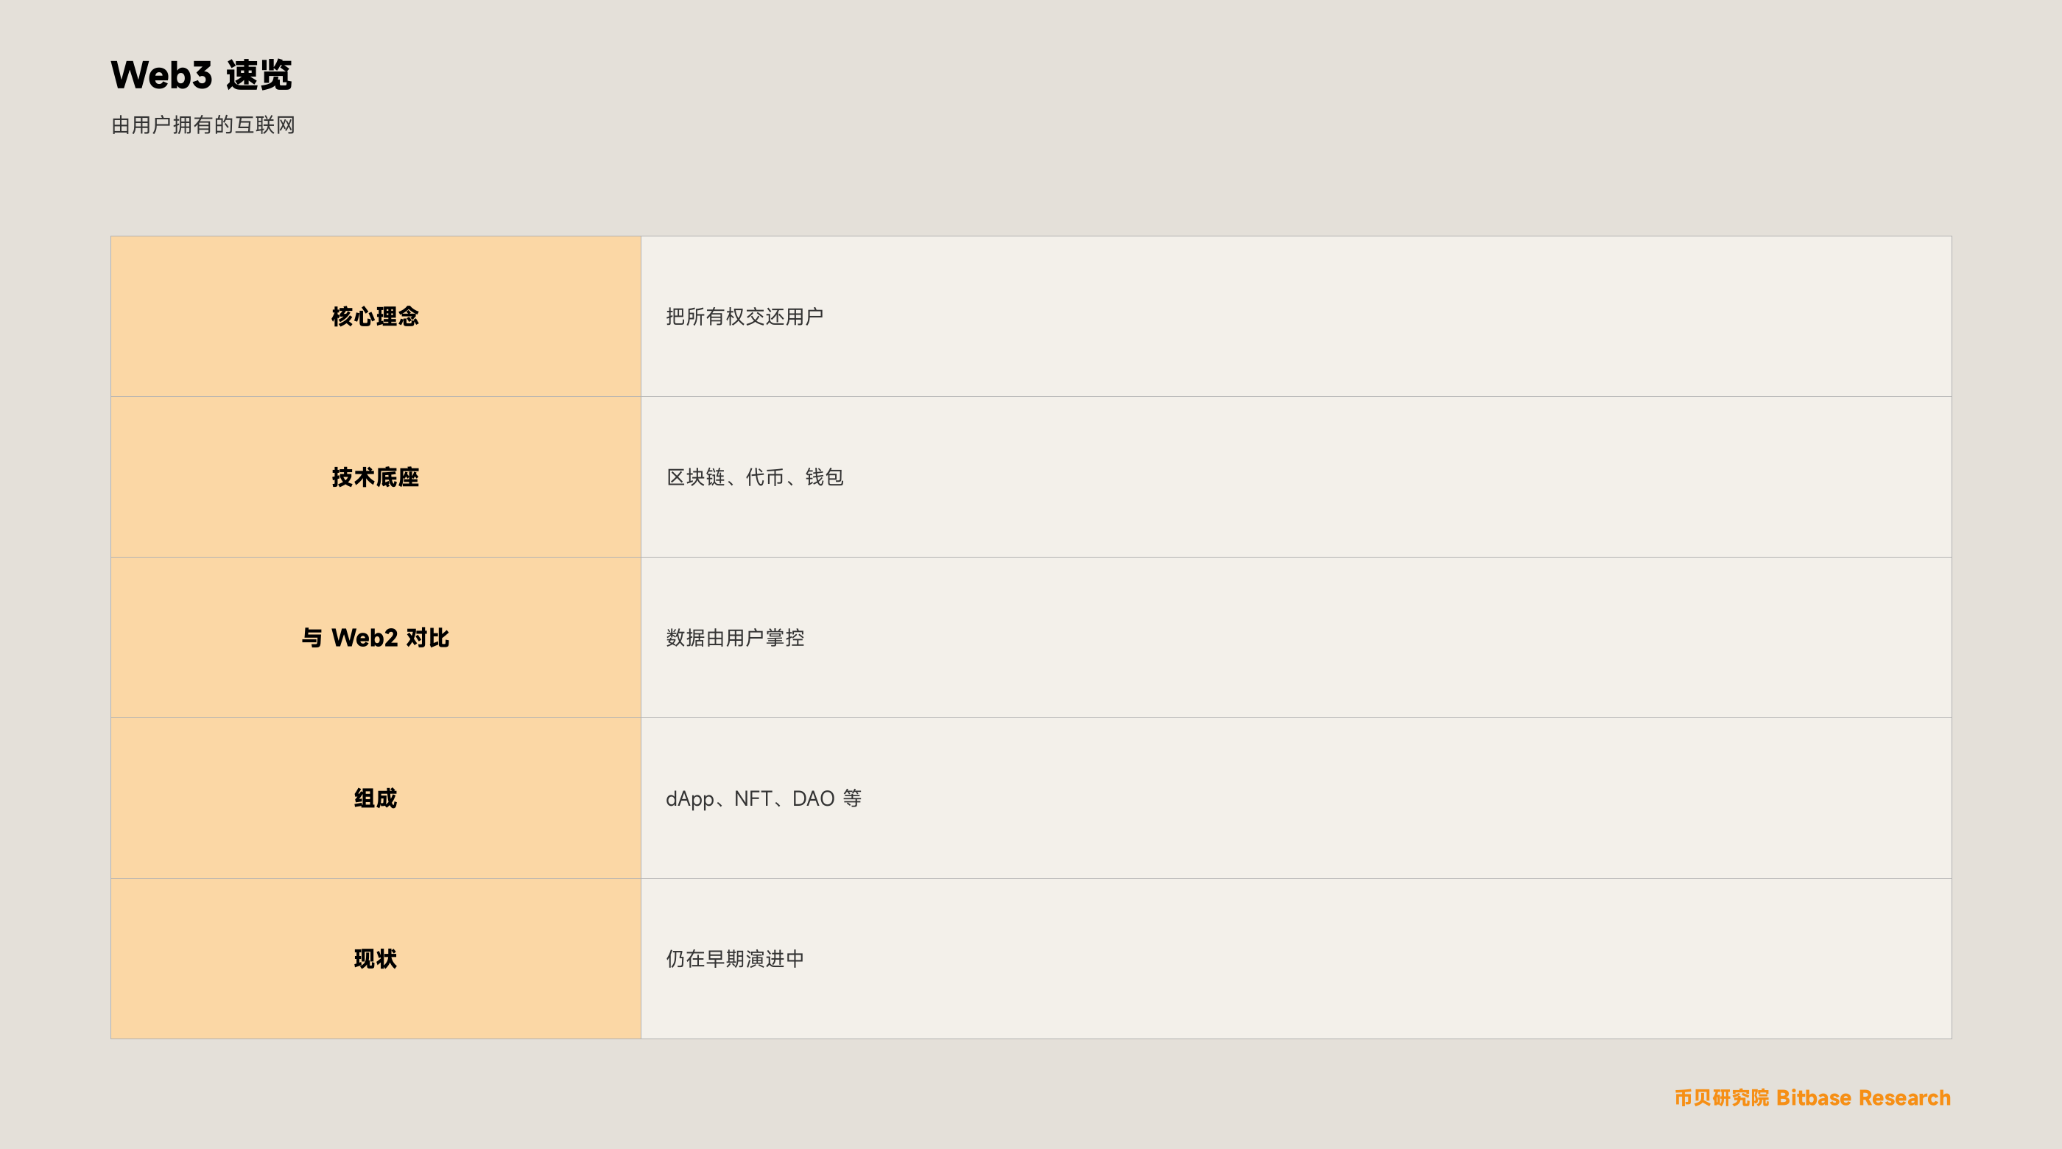The height and width of the screenshot is (1149, 2062).
Task: Click the slide title "Web3 速览"
Action: pos(201,75)
